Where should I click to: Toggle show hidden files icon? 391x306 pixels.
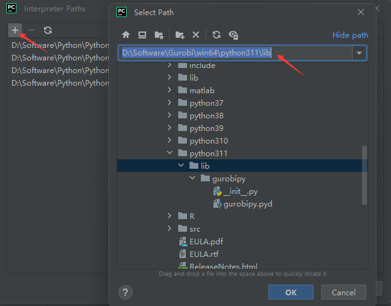[233, 35]
